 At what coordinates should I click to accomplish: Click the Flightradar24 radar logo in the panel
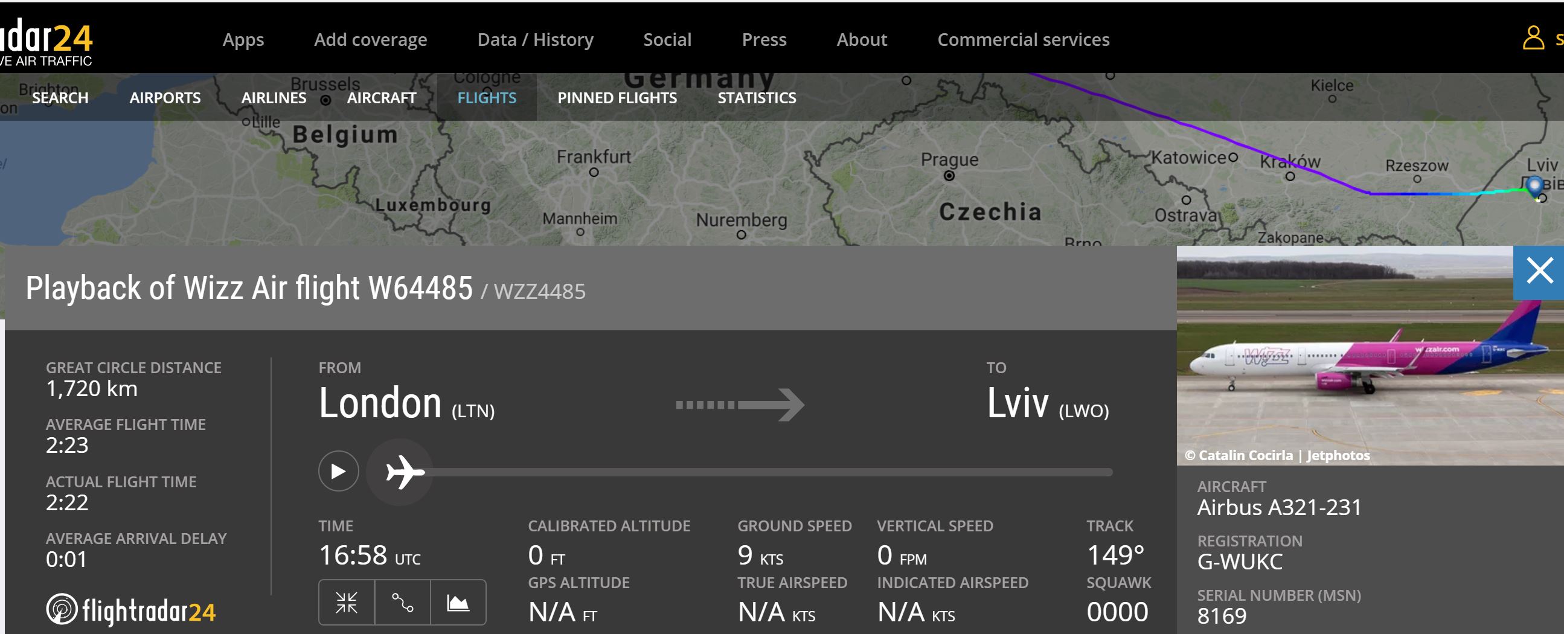(x=63, y=609)
